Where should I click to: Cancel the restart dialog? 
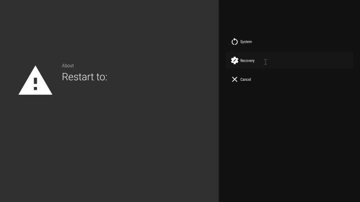(289, 79)
